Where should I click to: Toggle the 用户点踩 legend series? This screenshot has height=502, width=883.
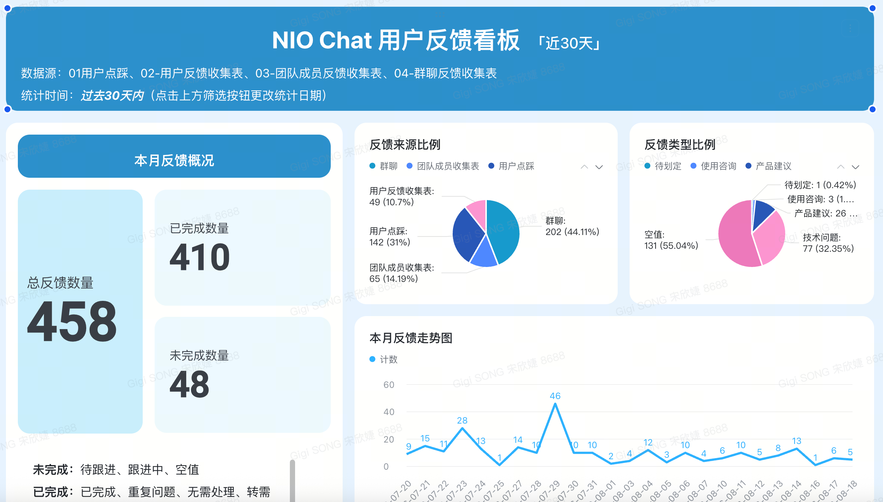tap(511, 166)
